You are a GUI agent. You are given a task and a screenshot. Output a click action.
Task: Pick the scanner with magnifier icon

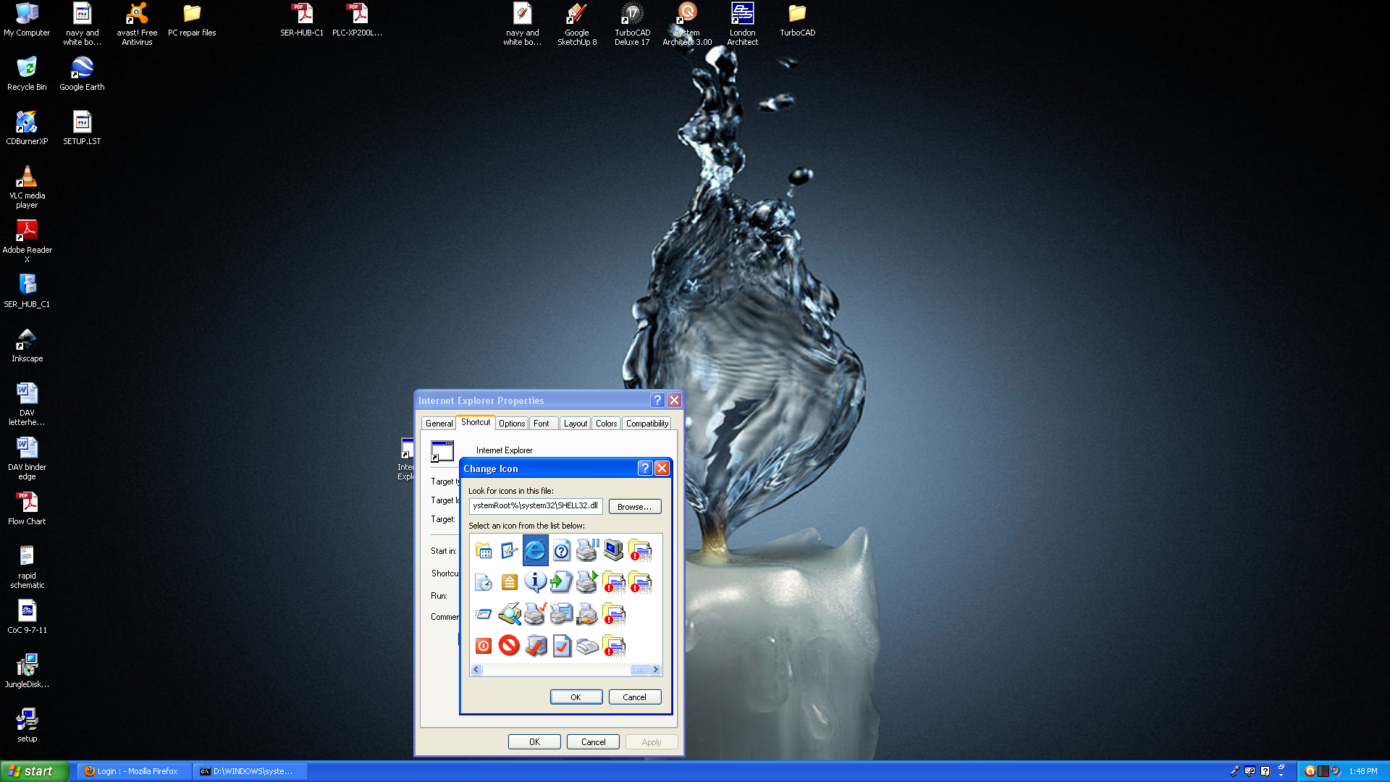[x=509, y=614]
